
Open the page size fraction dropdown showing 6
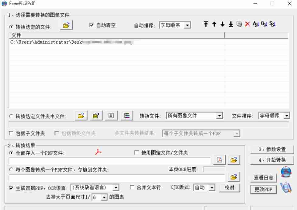coord(99,198)
